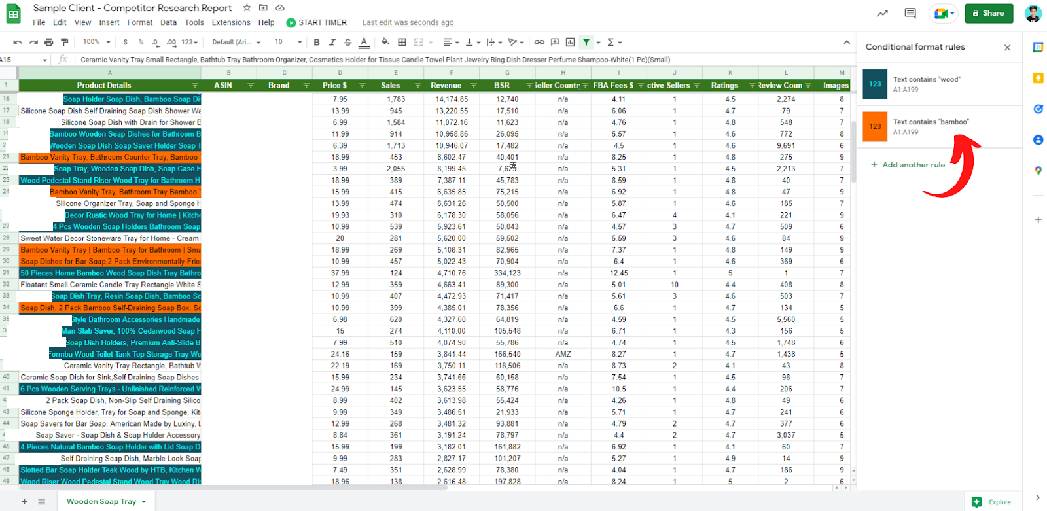Open filter dropdown on Price $ column

tap(362, 86)
